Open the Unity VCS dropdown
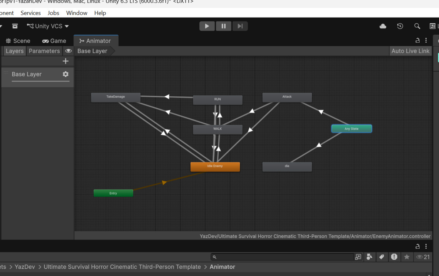The height and width of the screenshot is (276, 439). click(48, 26)
